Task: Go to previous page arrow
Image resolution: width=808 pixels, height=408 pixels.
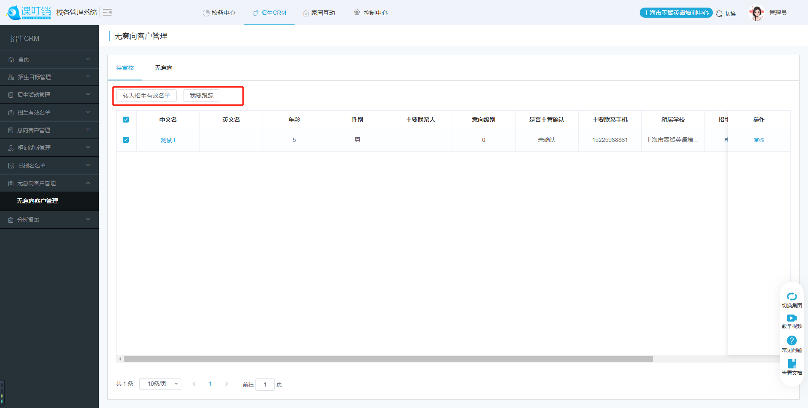Action: [194, 384]
